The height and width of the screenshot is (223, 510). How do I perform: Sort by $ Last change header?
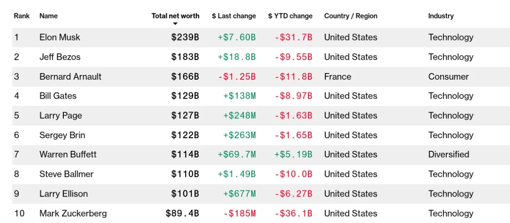(x=234, y=16)
